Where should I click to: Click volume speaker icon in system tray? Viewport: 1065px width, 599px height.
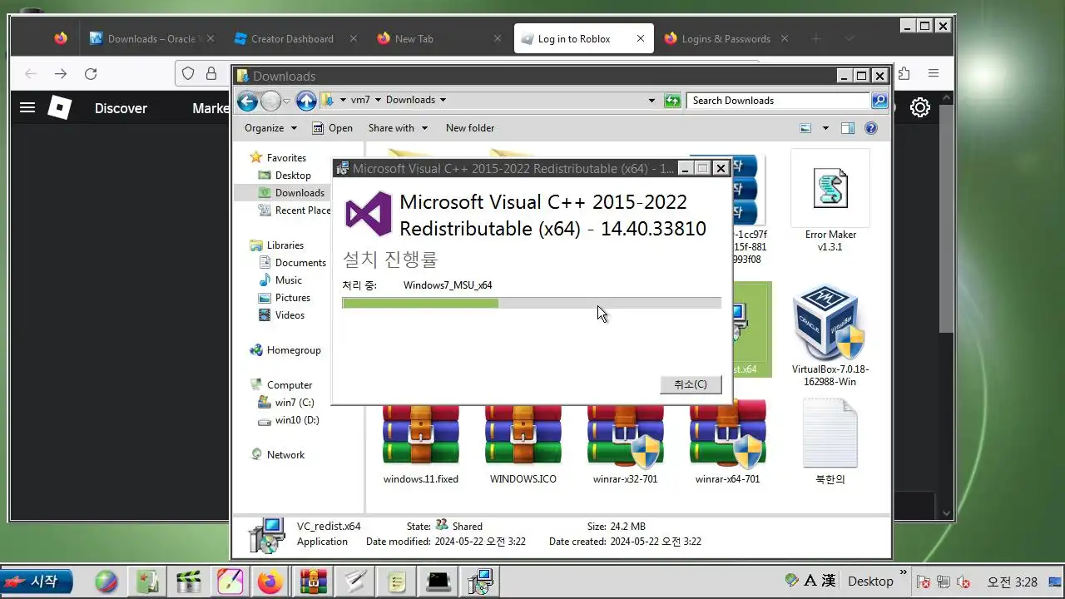click(x=964, y=582)
